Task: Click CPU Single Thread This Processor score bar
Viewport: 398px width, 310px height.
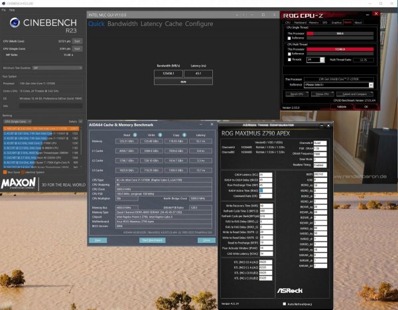Action: [340, 34]
